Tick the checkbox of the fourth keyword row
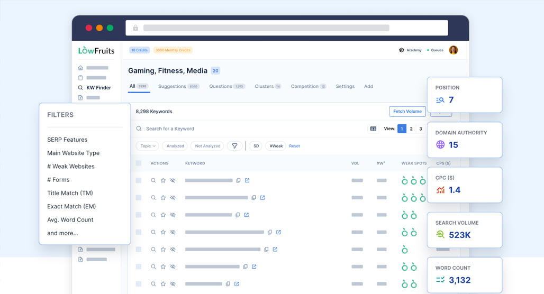 click(139, 232)
